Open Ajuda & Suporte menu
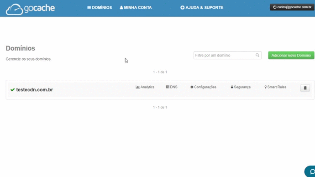315x177 pixels. pyautogui.click(x=202, y=8)
